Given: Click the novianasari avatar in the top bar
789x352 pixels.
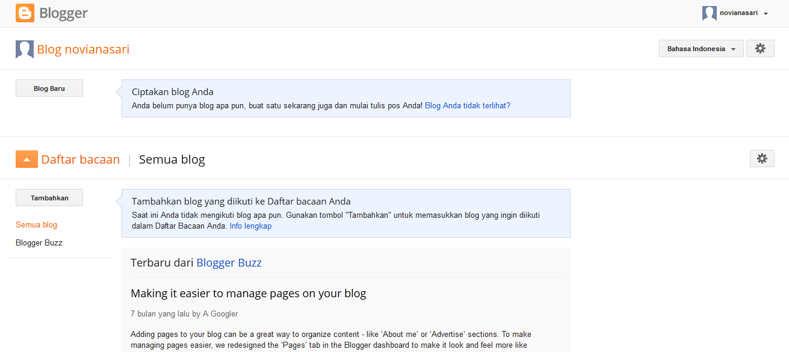Looking at the screenshot, I should coord(710,13).
